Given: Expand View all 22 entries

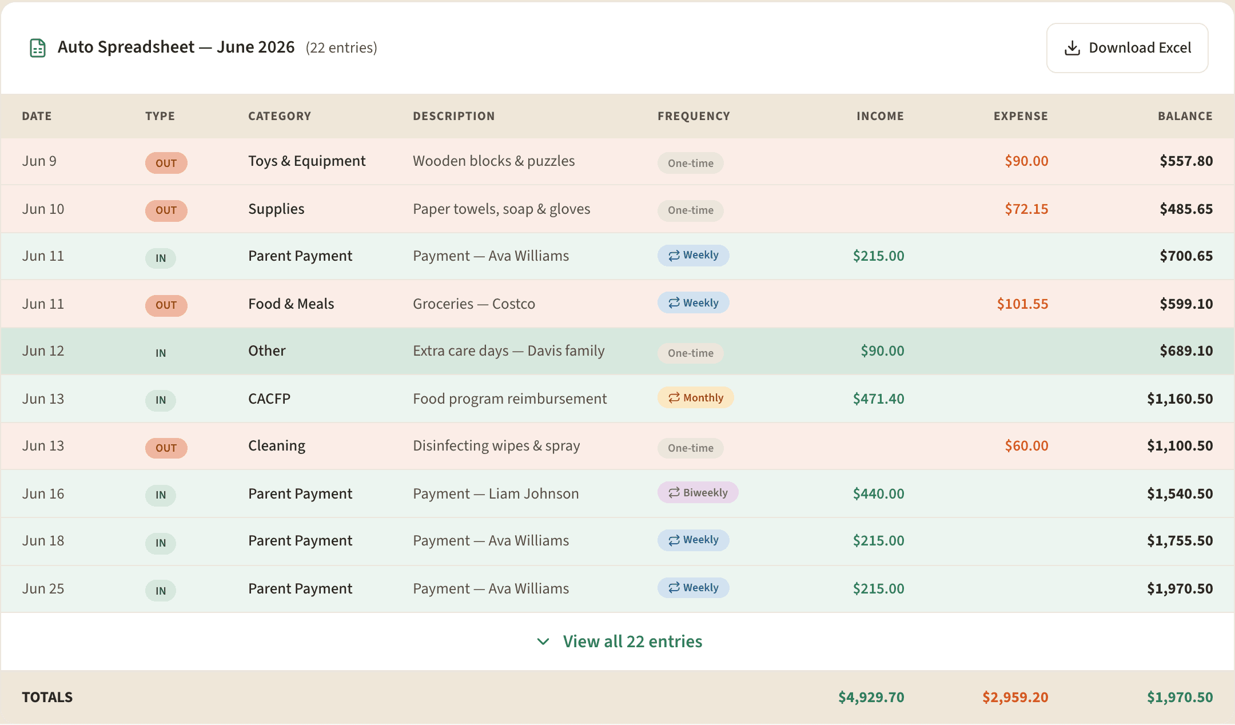Looking at the screenshot, I should pos(619,642).
